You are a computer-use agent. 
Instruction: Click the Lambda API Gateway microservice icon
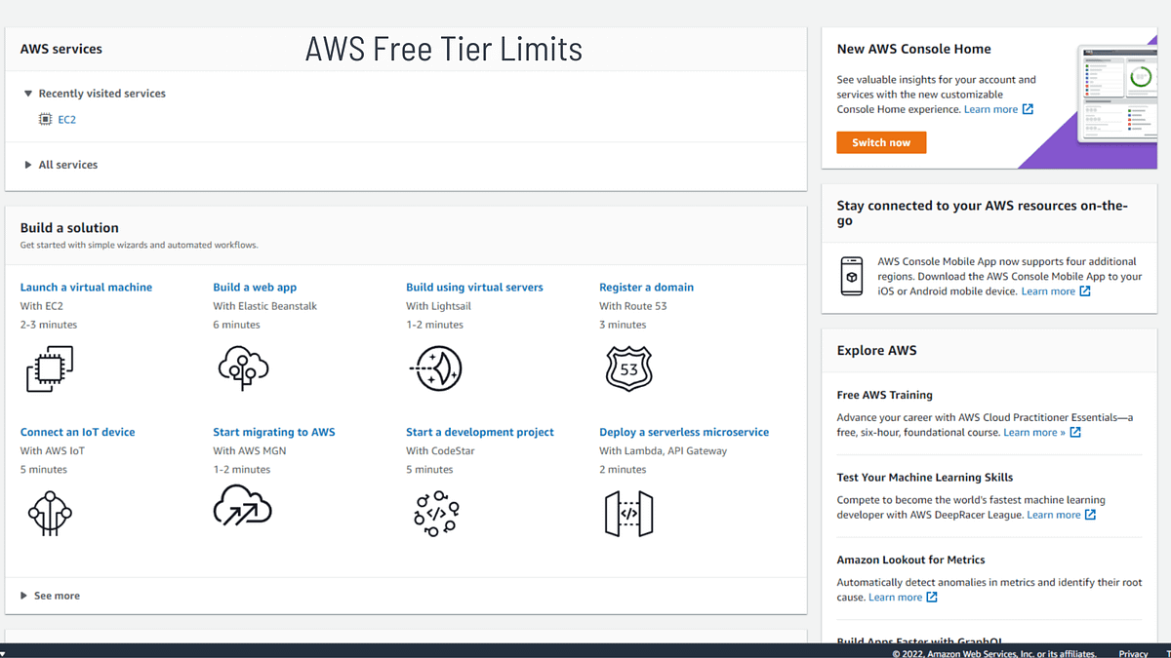coord(628,513)
